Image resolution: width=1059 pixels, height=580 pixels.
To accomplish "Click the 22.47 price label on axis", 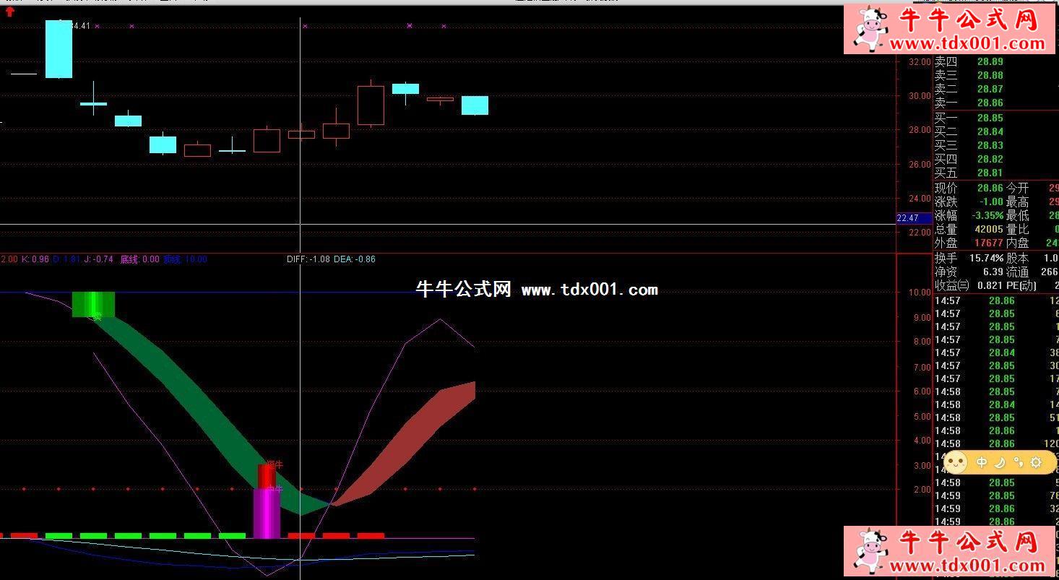I will (x=907, y=218).
